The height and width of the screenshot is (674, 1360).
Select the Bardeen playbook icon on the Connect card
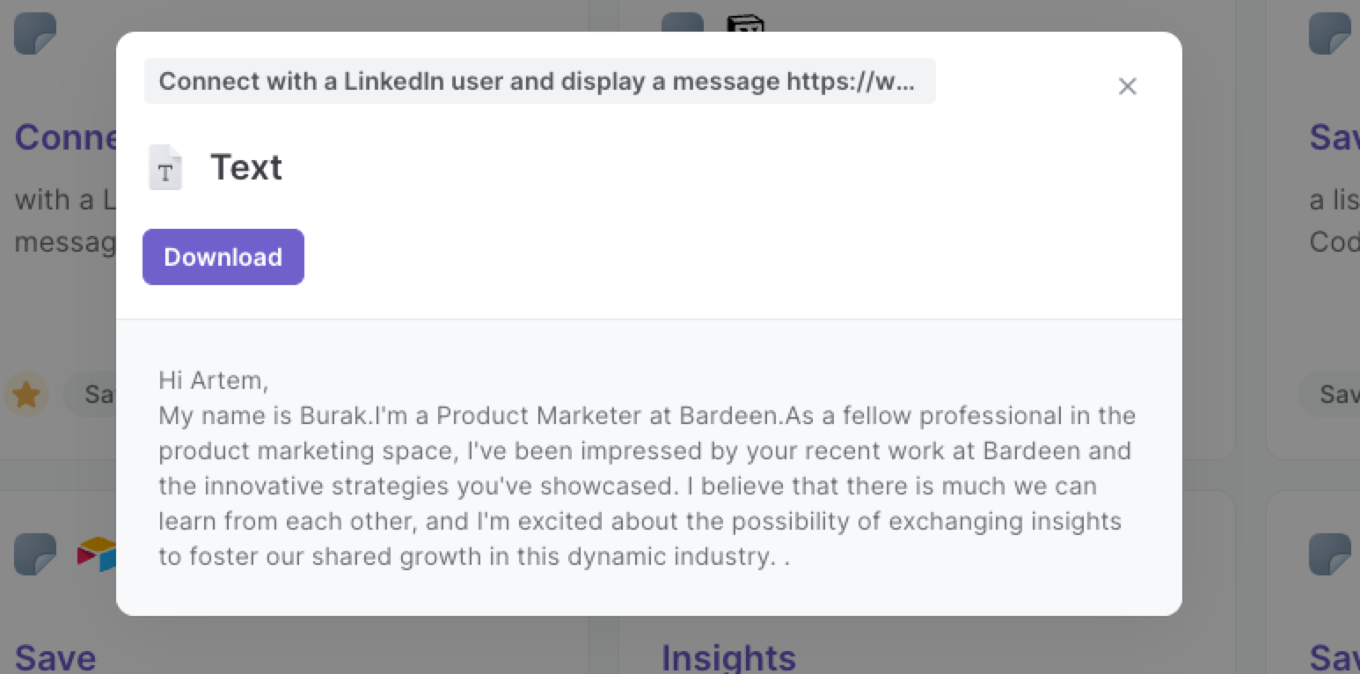(x=34, y=33)
